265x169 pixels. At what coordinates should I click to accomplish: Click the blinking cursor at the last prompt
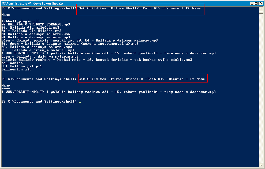tap(80, 102)
